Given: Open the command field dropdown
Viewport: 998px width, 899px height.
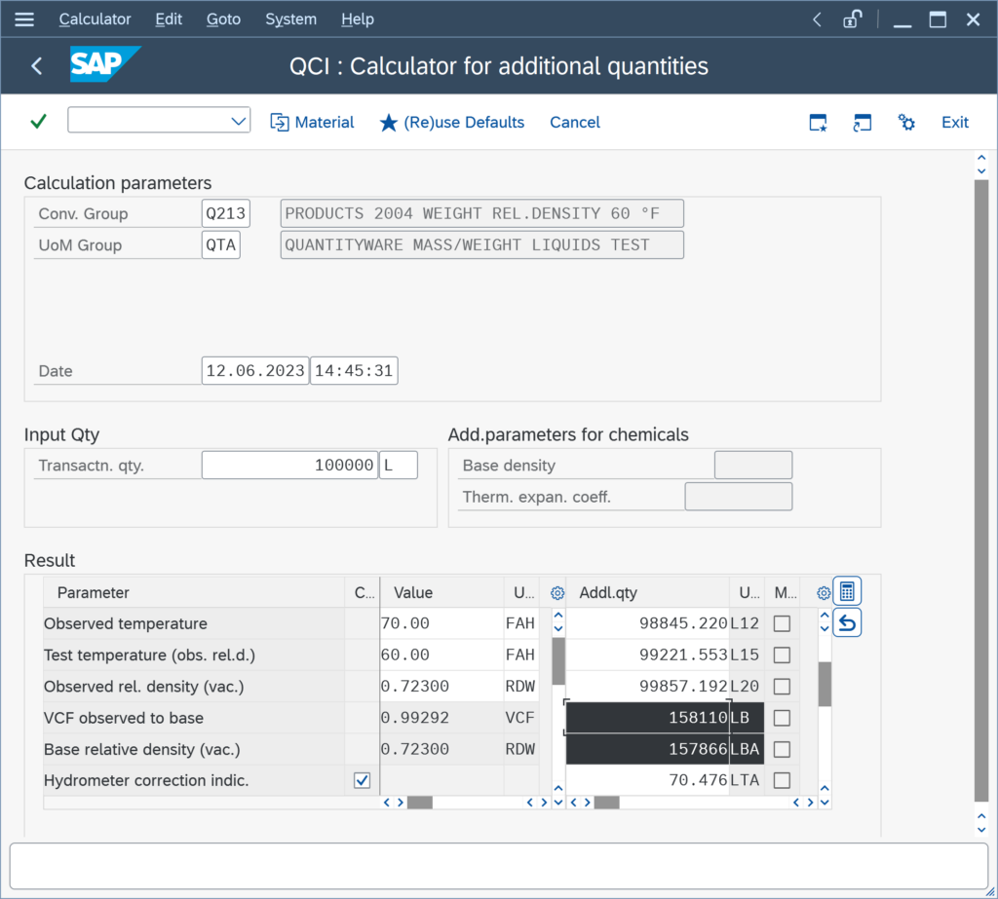Looking at the screenshot, I should pyautogui.click(x=238, y=121).
